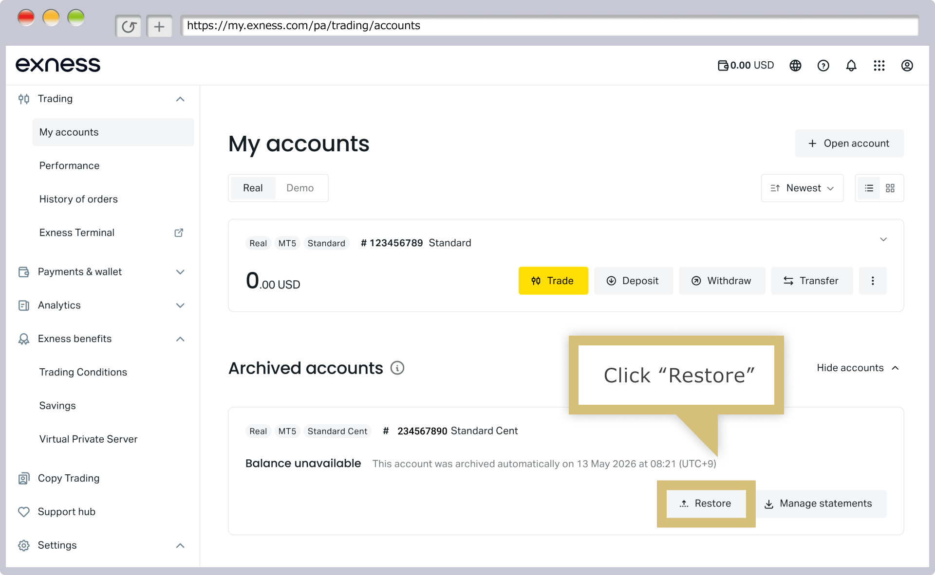
Task: Click the Archived accounts info icon
Action: [397, 368]
